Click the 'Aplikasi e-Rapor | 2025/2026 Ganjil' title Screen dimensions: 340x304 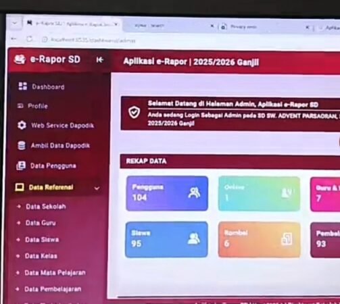point(191,61)
